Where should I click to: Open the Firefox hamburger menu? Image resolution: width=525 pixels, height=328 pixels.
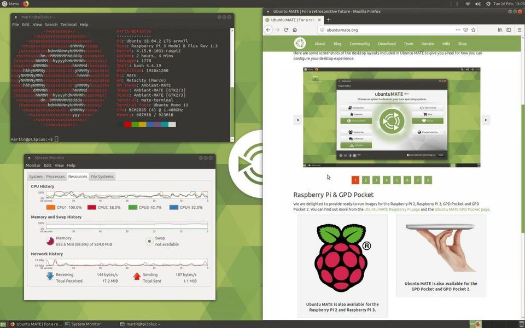520,30
